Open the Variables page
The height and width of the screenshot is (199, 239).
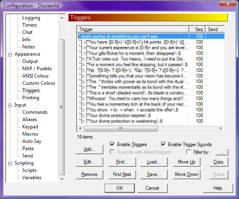point(32,178)
